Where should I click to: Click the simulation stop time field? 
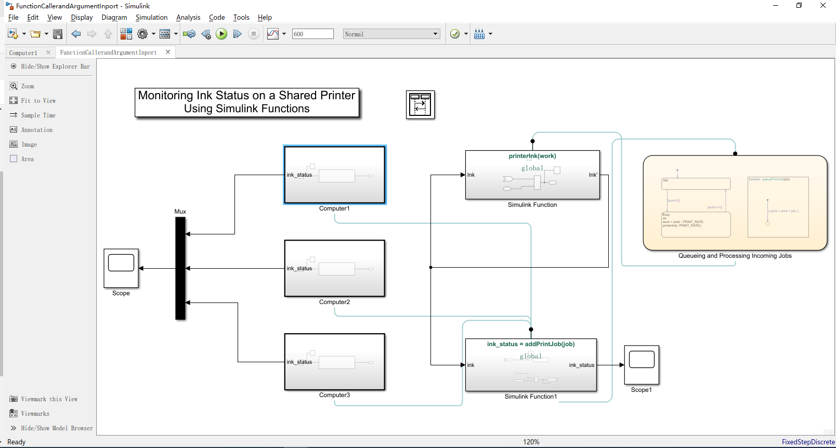click(x=313, y=34)
